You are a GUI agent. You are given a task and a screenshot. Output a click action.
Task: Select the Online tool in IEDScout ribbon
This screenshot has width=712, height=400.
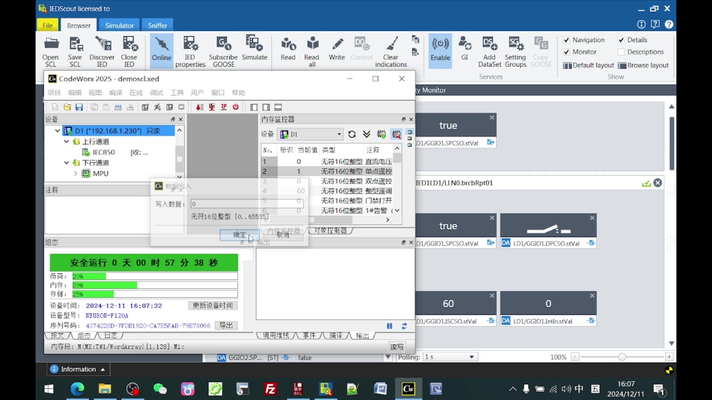pos(161,51)
